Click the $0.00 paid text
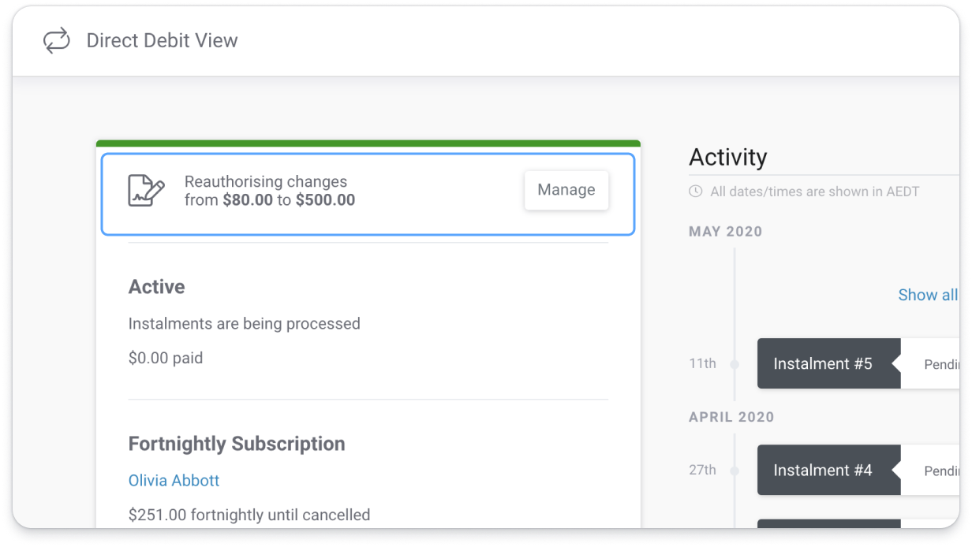Viewport: 972px width, 547px height. coord(166,358)
